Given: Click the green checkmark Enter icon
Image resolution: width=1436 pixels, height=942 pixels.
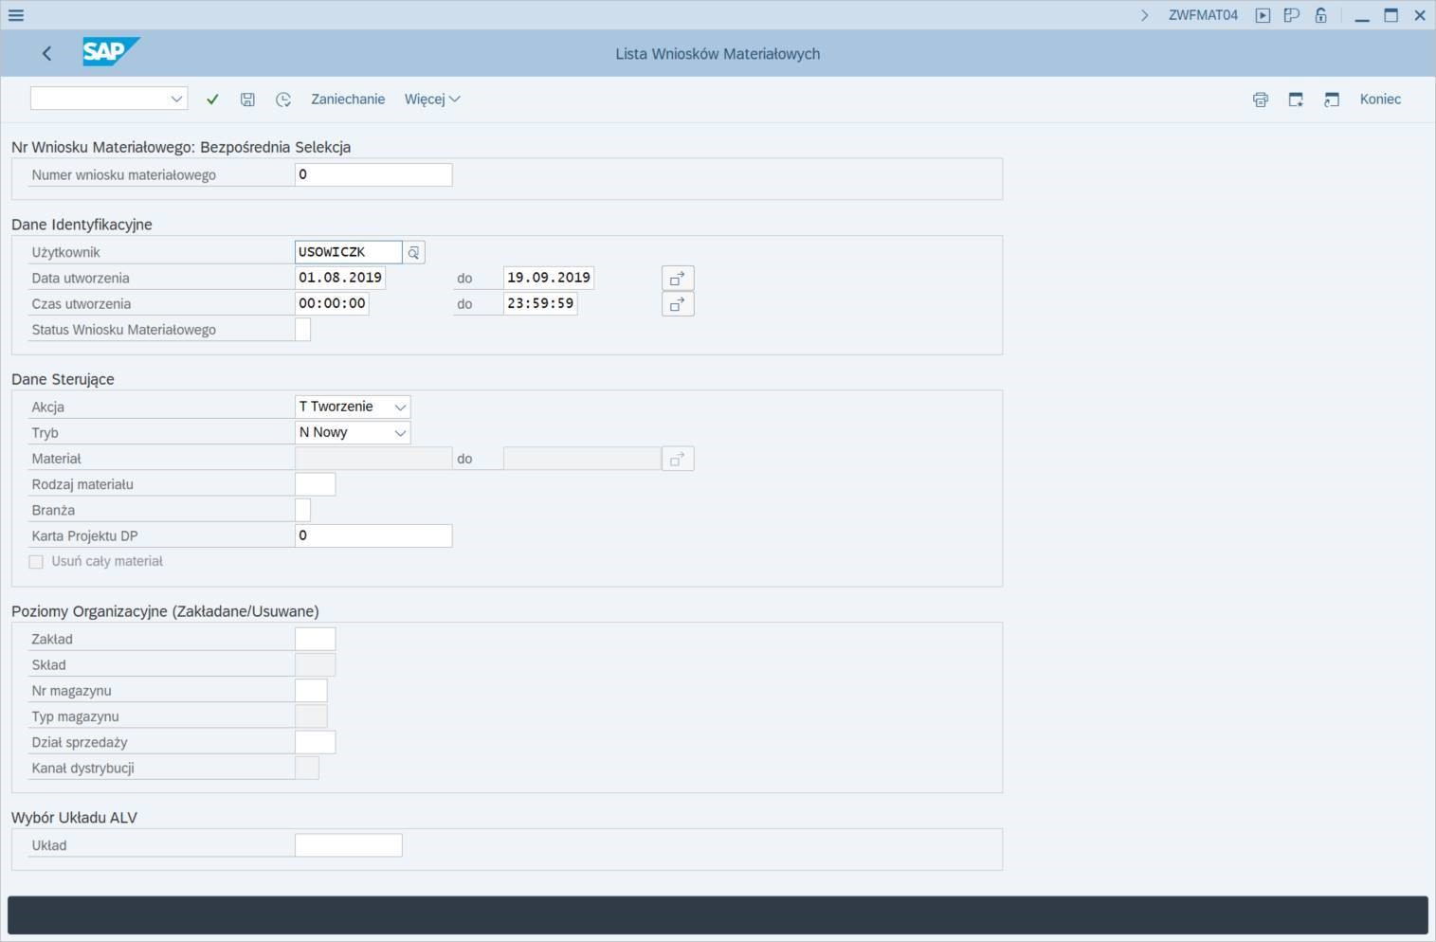Looking at the screenshot, I should (212, 100).
